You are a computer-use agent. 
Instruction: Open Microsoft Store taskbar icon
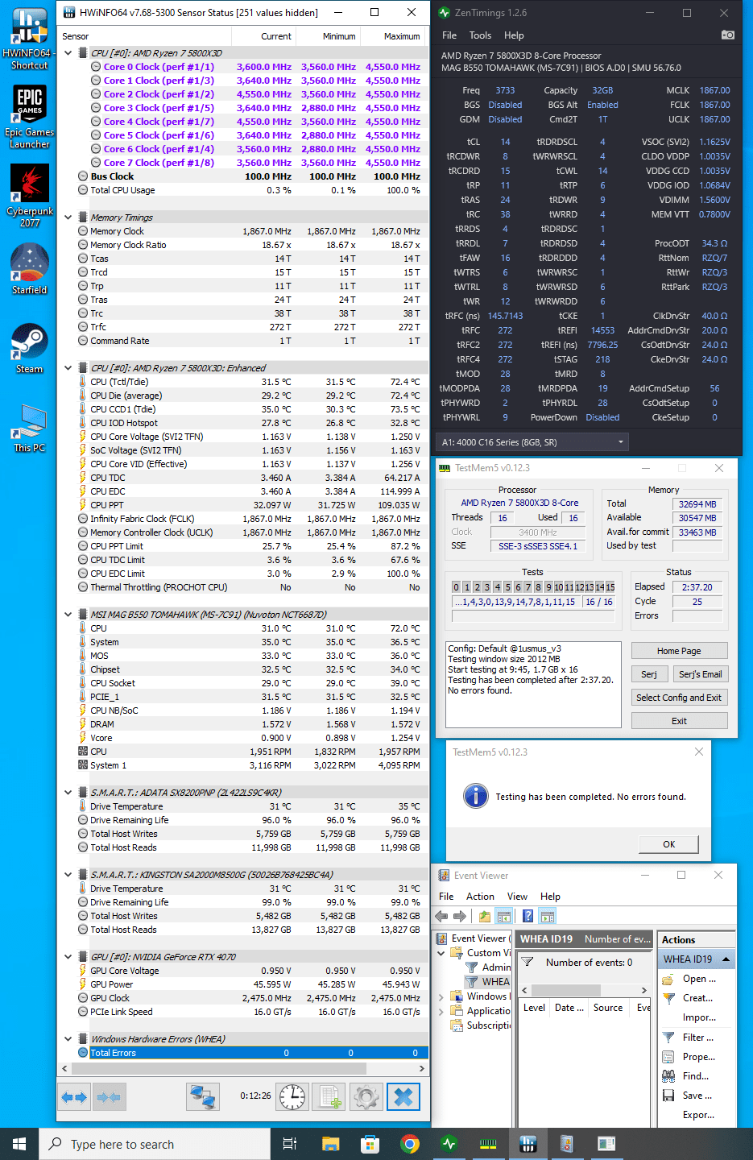tap(370, 1144)
